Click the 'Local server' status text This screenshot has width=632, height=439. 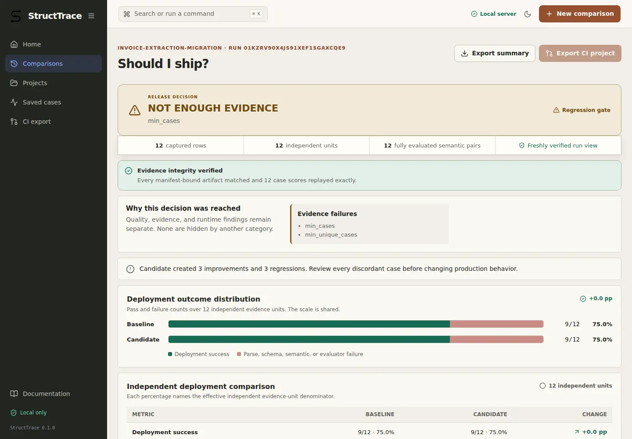[x=498, y=14]
